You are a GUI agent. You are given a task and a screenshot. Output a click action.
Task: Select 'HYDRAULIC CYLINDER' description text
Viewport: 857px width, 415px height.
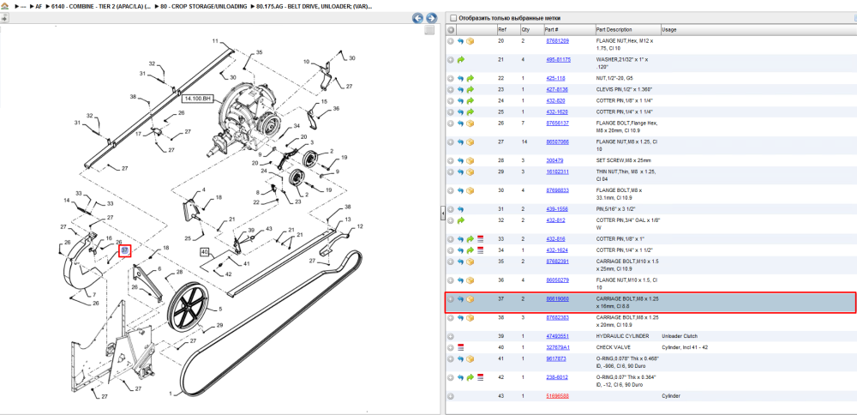pyautogui.click(x=622, y=336)
